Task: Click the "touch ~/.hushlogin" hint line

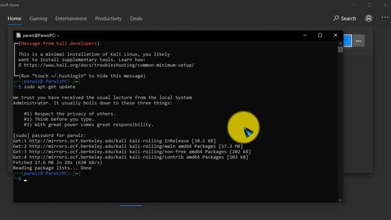Action: click(x=82, y=76)
